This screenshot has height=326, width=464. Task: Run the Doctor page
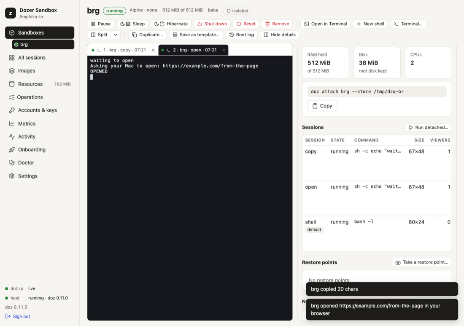40,162
